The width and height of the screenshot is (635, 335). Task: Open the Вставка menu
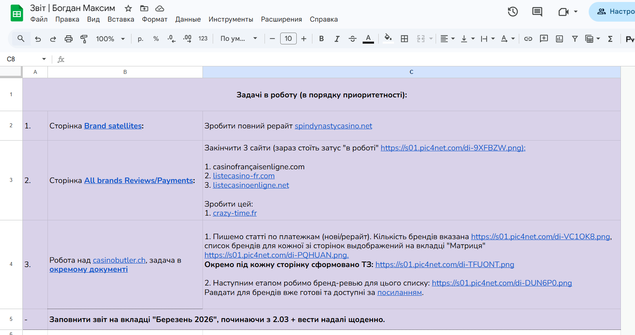click(x=120, y=19)
